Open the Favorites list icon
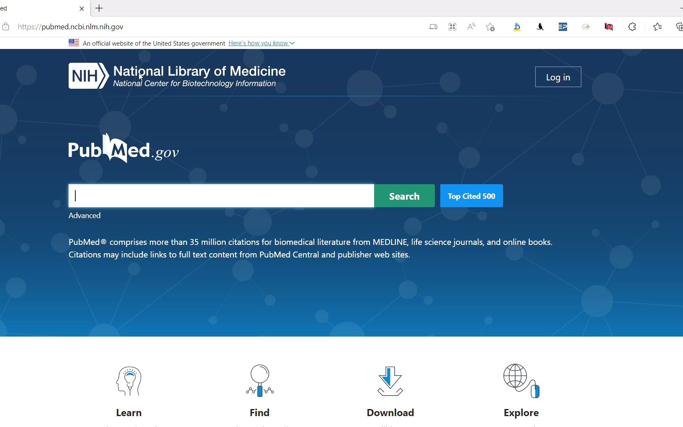This screenshot has width=683, height=427. tap(657, 27)
